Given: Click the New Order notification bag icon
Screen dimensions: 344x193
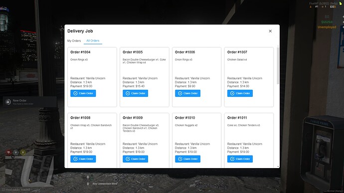Looking at the screenshot, I should [8, 102].
